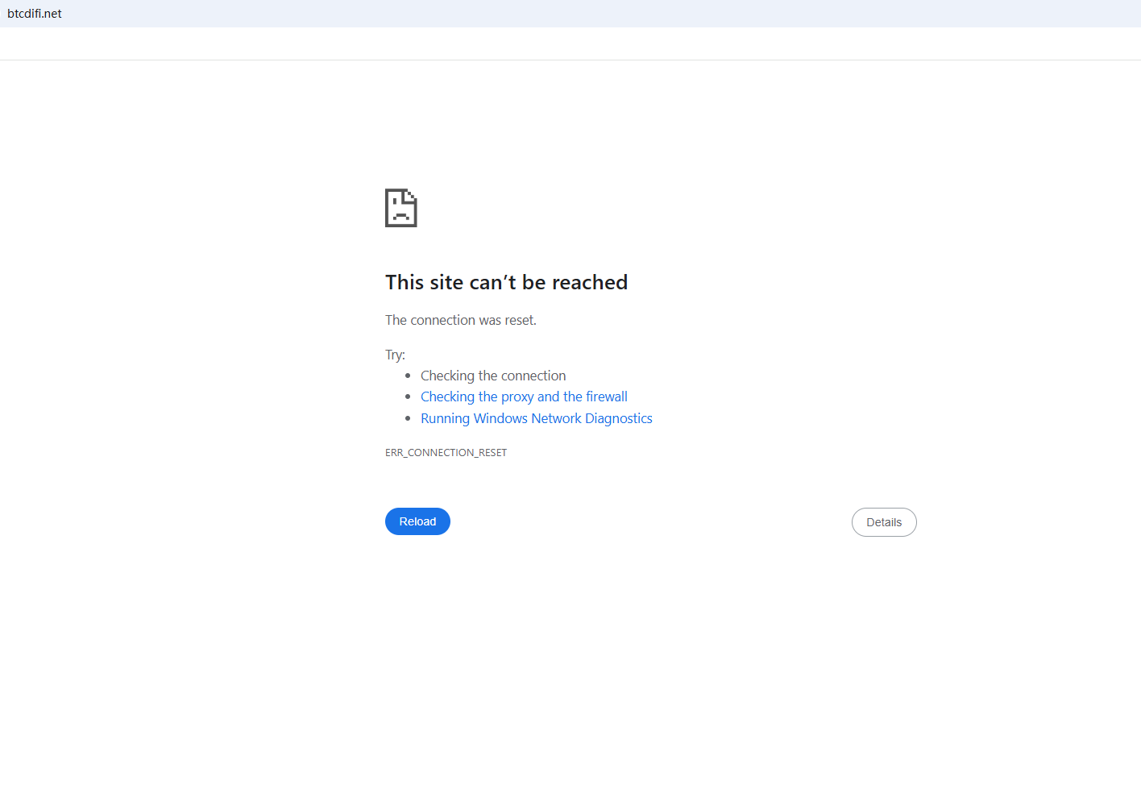Click the 'Try:' label
This screenshot has width=1141, height=793.
pos(395,355)
